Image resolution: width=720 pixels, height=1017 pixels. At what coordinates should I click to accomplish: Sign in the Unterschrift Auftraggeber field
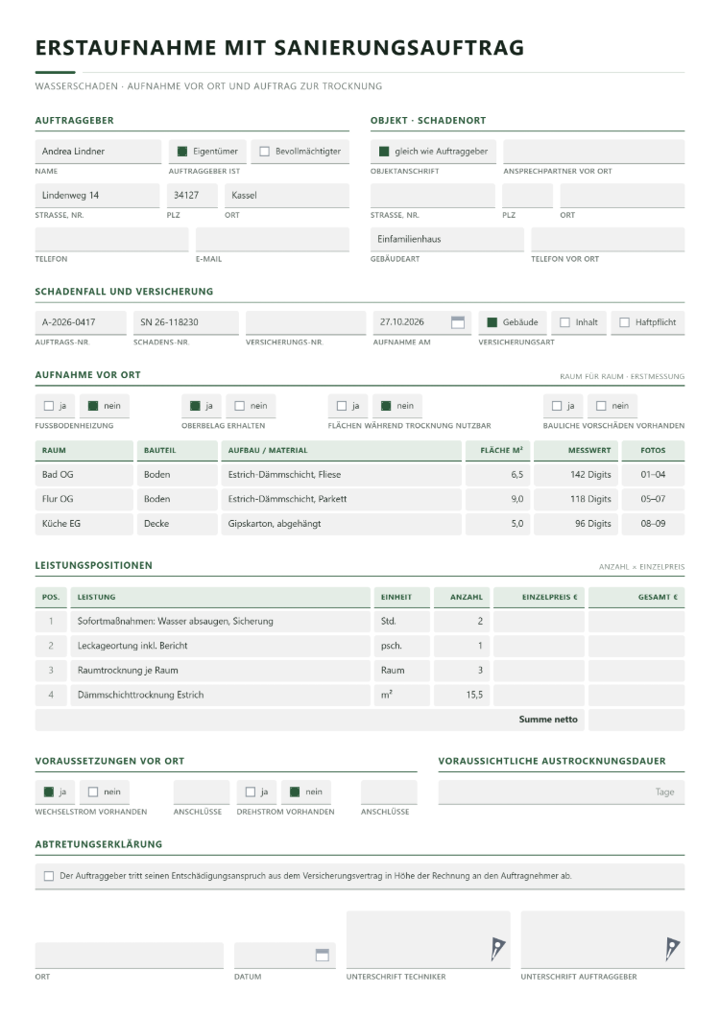(x=603, y=939)
